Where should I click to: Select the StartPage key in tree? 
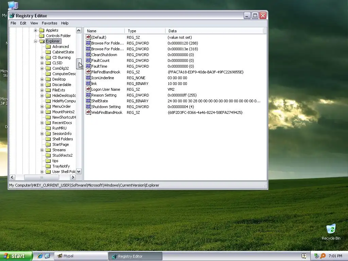coord(60,144)
